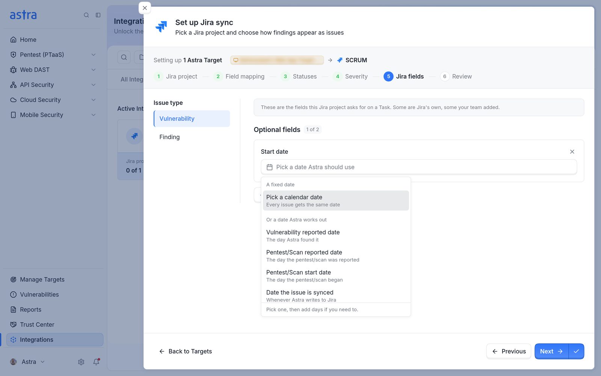Go to step 2 Field mapping
Viewport: 601px width, 376px height.
[x=239, y=76]
